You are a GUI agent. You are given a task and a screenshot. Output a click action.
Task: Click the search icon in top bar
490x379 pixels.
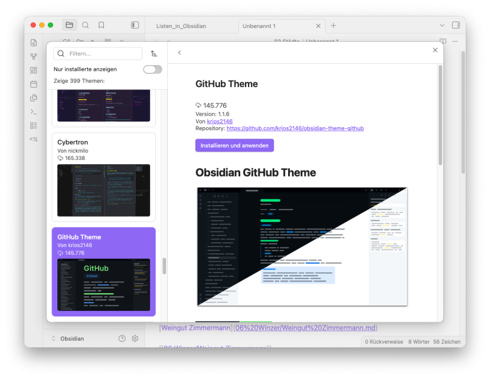click(x=85, y=25)
